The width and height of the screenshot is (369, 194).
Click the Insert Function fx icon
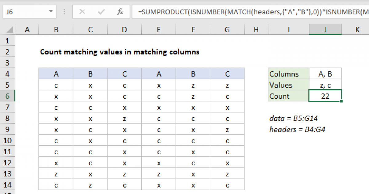(x=120, y=12)
